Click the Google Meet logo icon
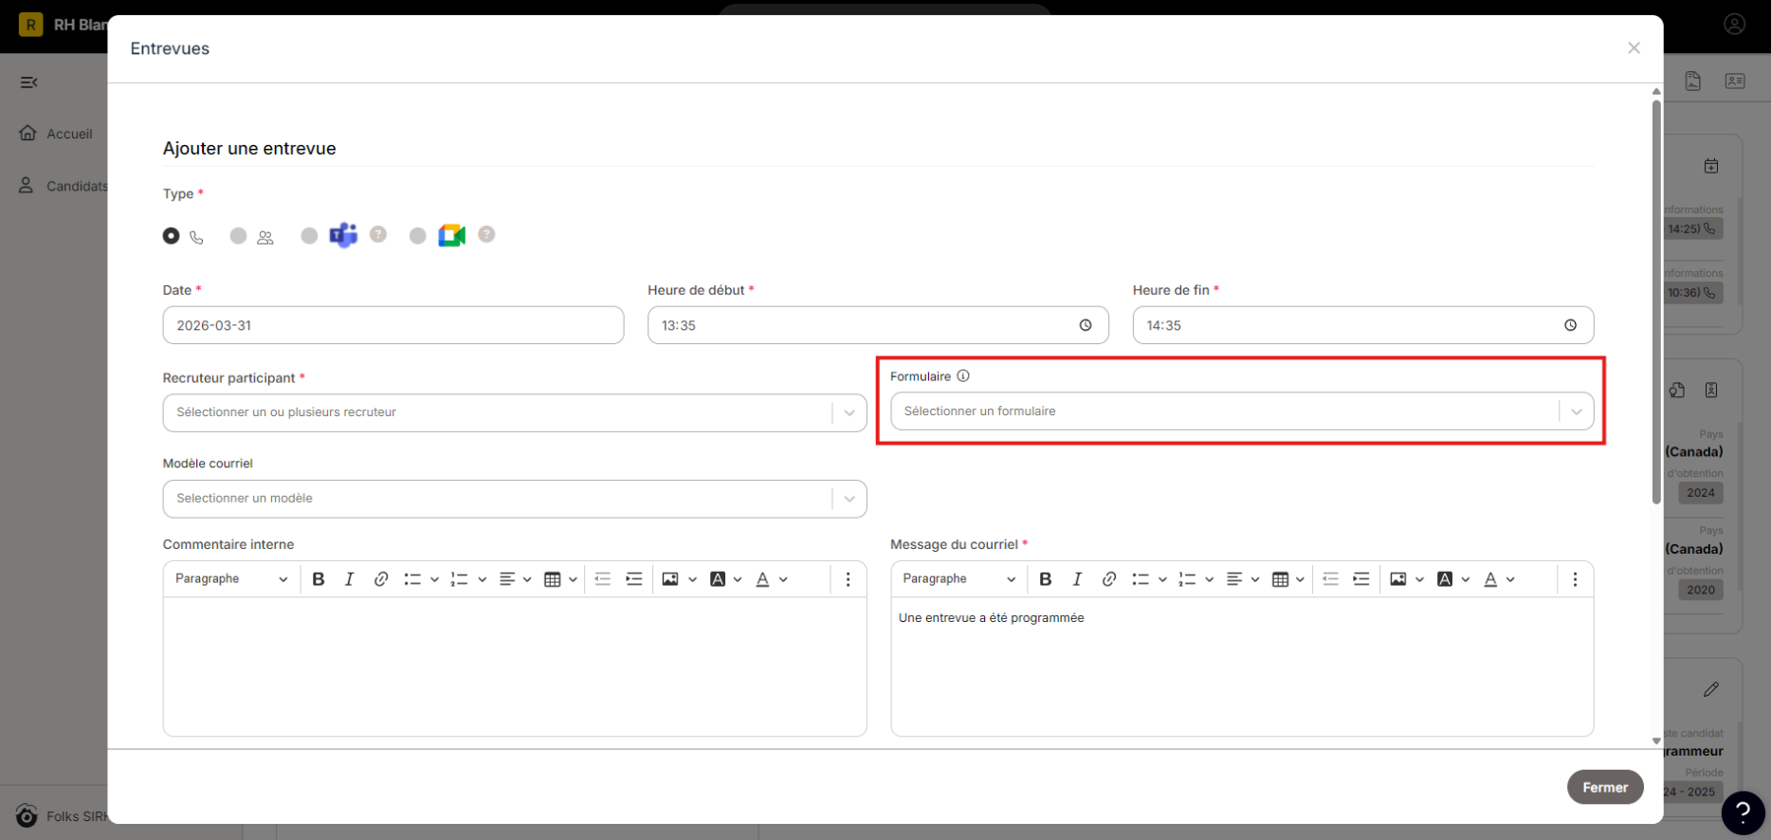 (x=451, y=235)
